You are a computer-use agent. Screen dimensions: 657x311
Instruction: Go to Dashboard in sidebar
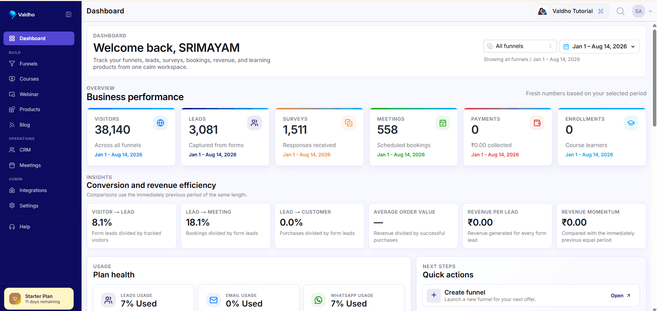39,38
